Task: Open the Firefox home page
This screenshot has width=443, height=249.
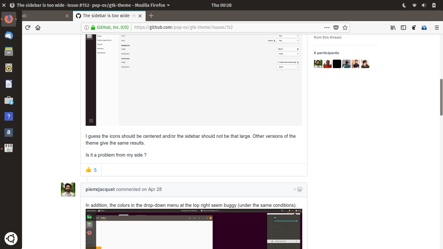Action: coord(38,28)
